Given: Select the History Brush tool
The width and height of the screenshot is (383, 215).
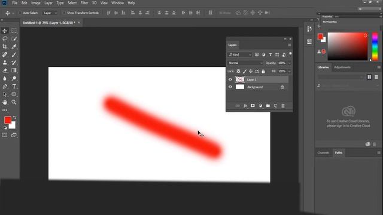Looking at the screenshot, I should click(14, 62).
